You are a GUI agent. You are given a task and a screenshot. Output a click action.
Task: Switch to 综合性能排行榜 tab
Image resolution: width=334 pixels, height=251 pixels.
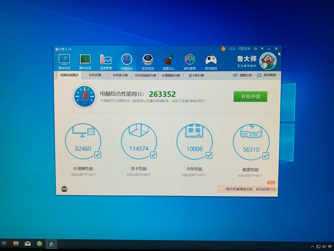145,76
